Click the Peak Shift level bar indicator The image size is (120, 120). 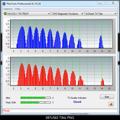[x=36, y=102]
